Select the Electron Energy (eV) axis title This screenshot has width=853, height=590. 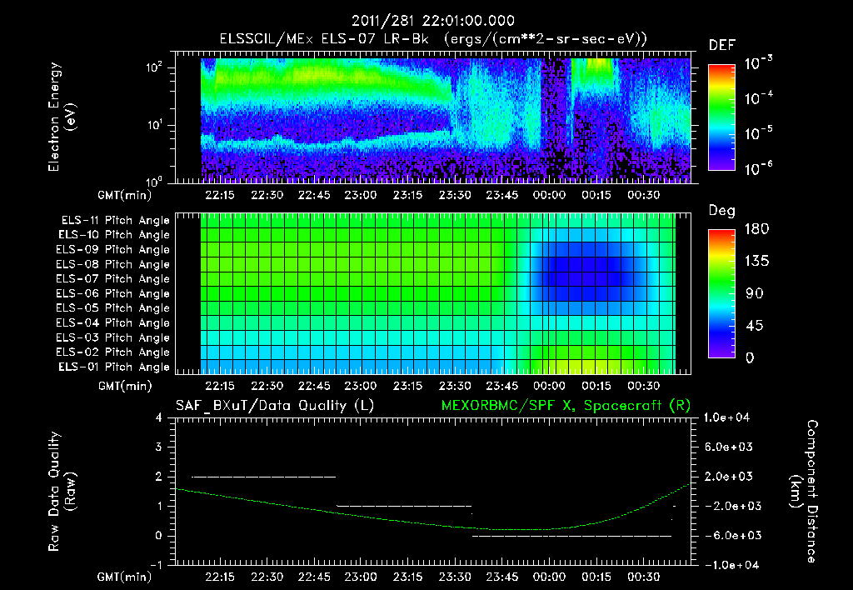pyautogui.click(x=62, y=117)
